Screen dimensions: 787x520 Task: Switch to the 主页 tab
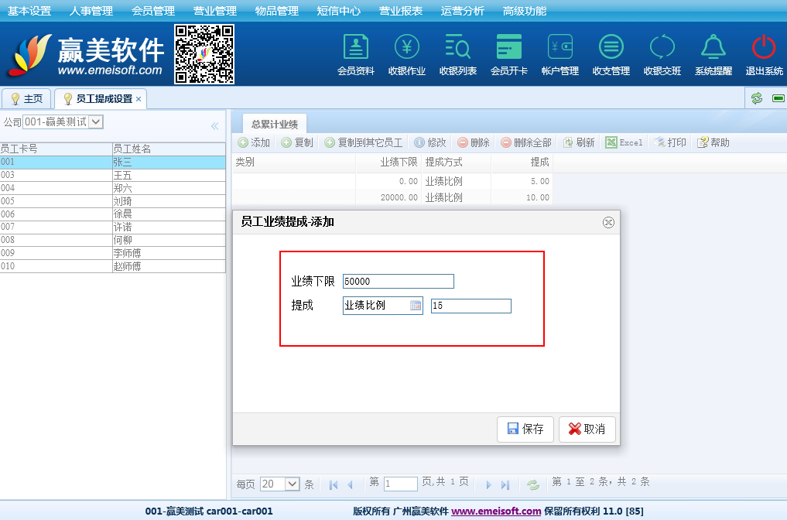click(26, 99)
